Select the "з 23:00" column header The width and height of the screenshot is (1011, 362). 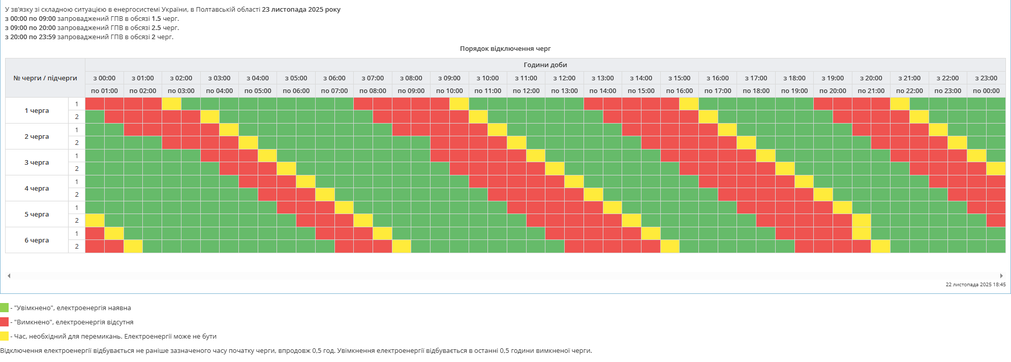pos(986,78)
